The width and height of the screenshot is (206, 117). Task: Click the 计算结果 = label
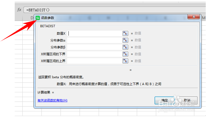click(x=46, y=92)
